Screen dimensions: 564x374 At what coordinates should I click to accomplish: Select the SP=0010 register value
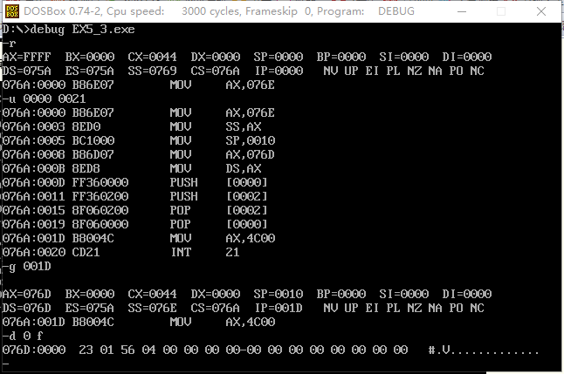pos(278,295)
